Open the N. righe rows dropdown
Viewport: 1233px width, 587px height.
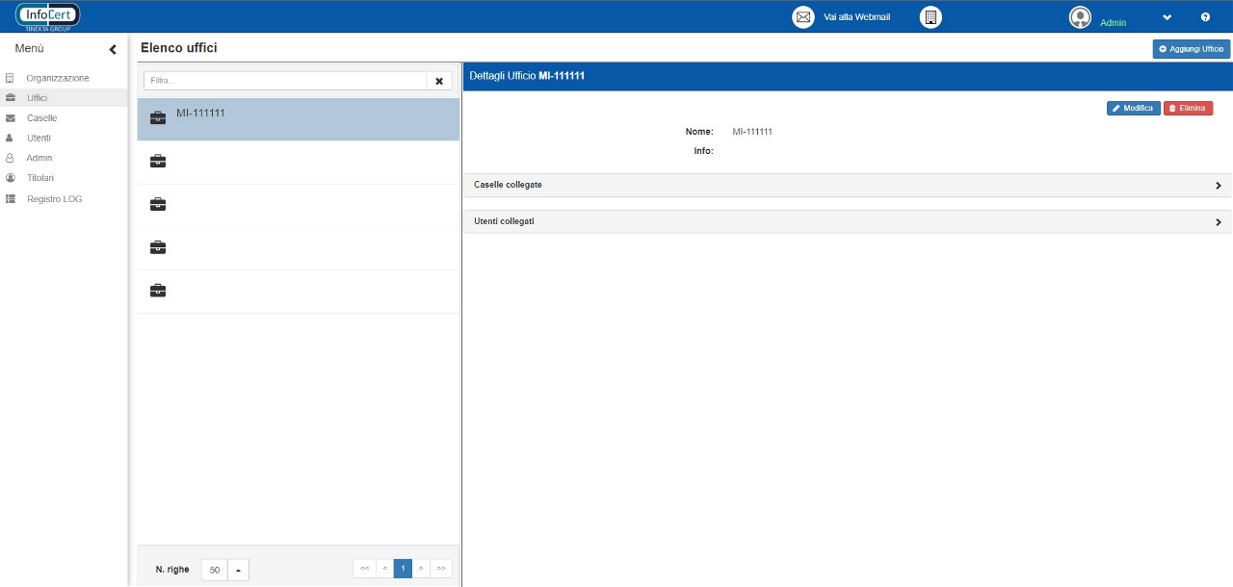coord(238,570)
